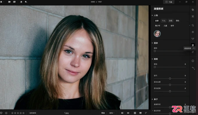
Task: Click the image import icon beside the folder
Action: tap(14, 2)
